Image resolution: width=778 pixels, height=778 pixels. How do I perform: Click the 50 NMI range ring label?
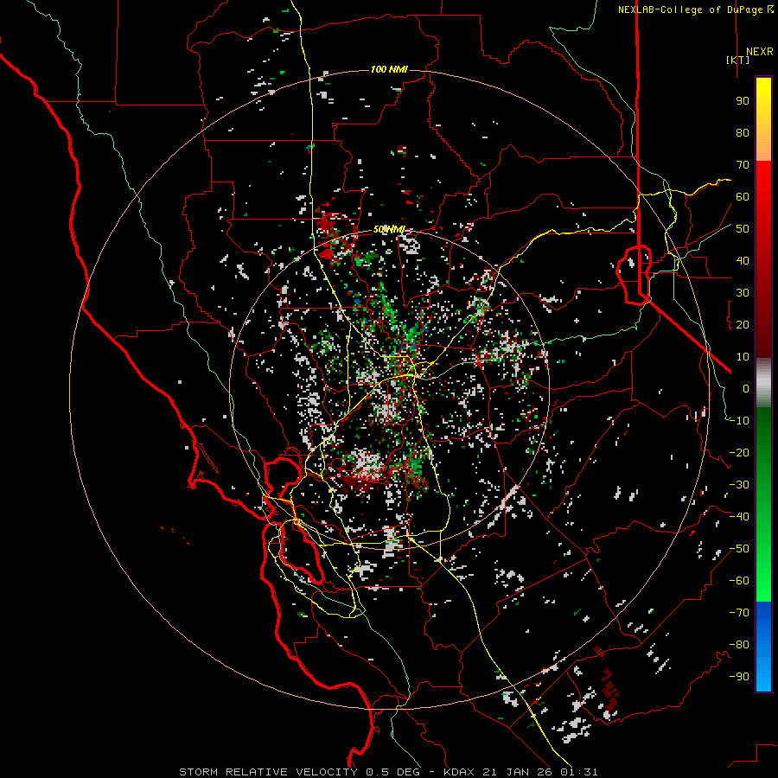pyautogui.click(x=389, y=229)
